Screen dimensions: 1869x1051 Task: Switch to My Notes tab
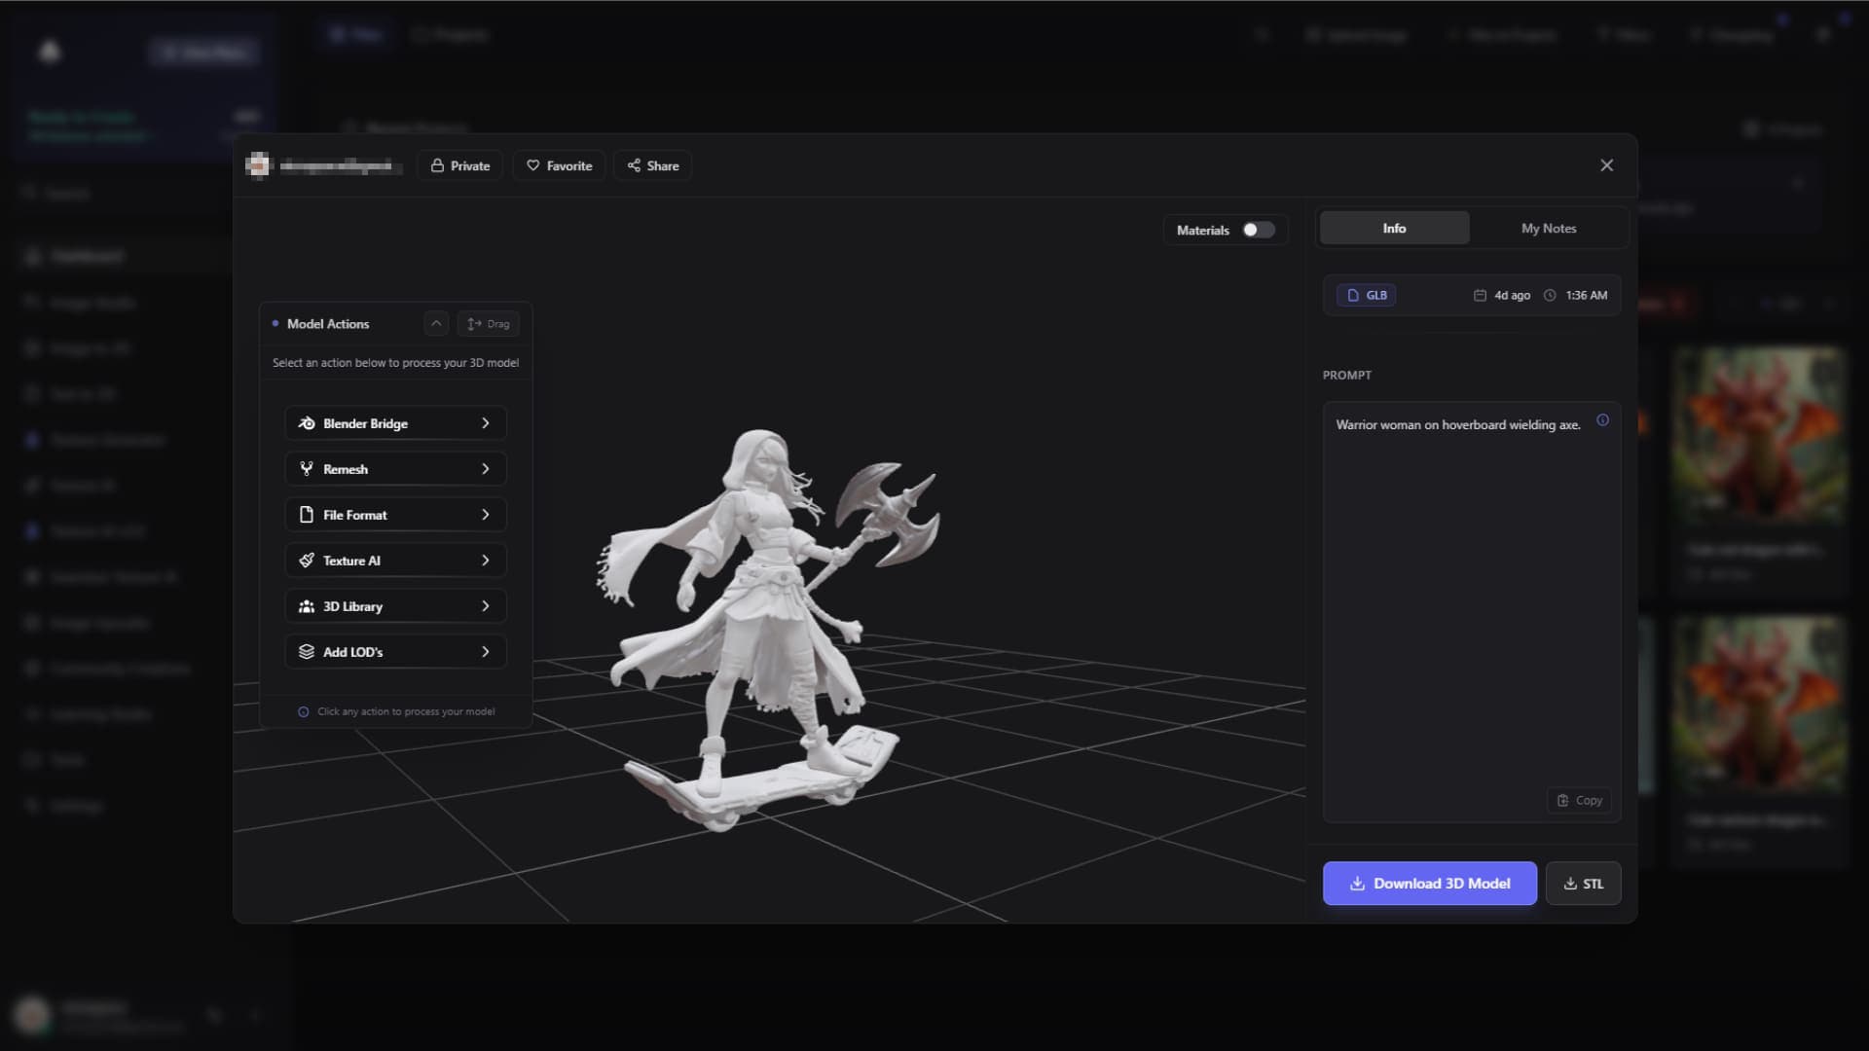pos(1548,227)
